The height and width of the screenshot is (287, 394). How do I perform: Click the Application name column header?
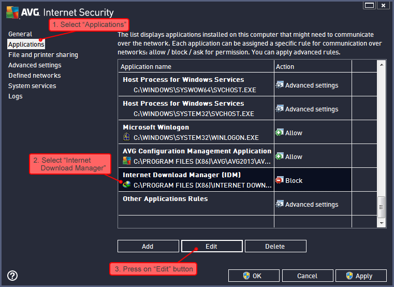(x=196, y=66)
